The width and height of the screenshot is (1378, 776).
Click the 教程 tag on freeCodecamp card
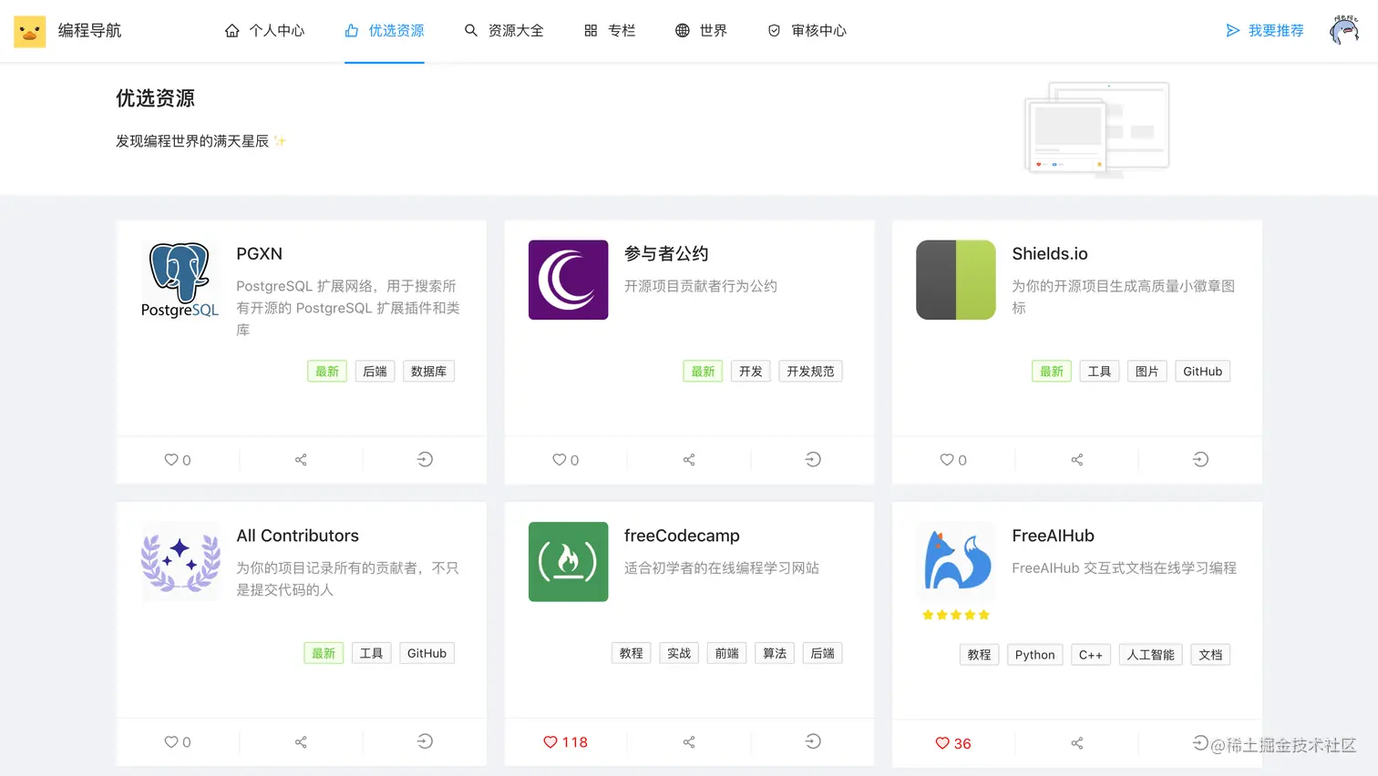(632, 653)
